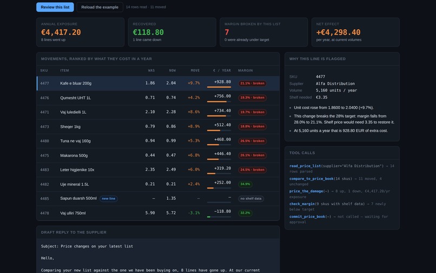Click the MARGIN column header
The width and height of the screenshot is (436, 273).
point(245,70)
